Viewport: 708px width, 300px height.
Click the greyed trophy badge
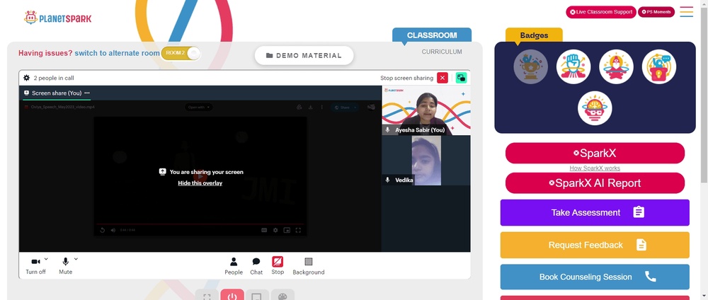tap(530, 67)
